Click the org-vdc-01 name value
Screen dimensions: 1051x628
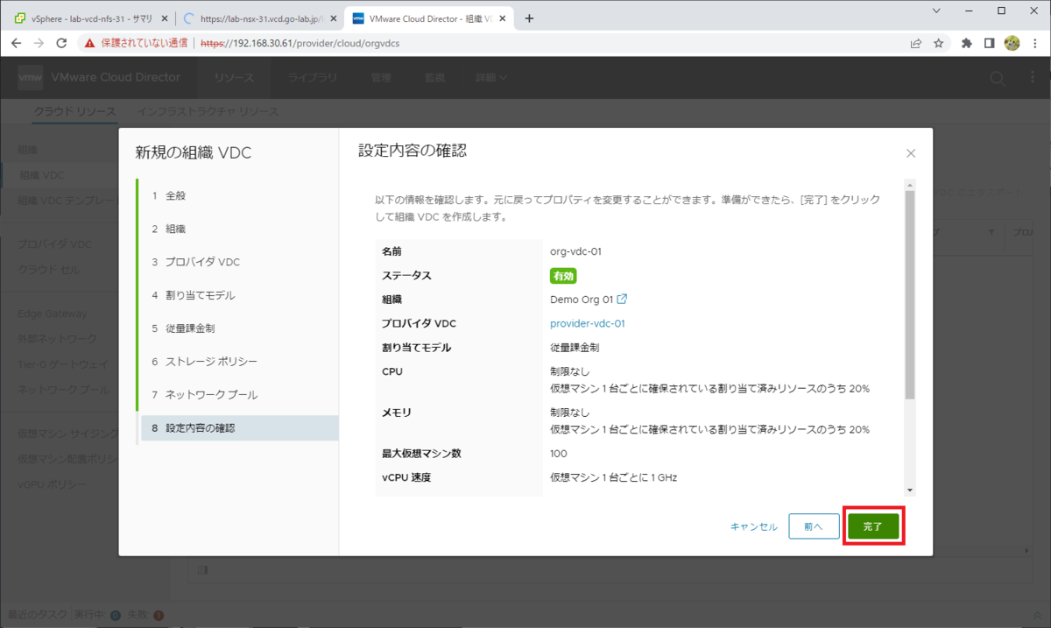coord(575,251)
